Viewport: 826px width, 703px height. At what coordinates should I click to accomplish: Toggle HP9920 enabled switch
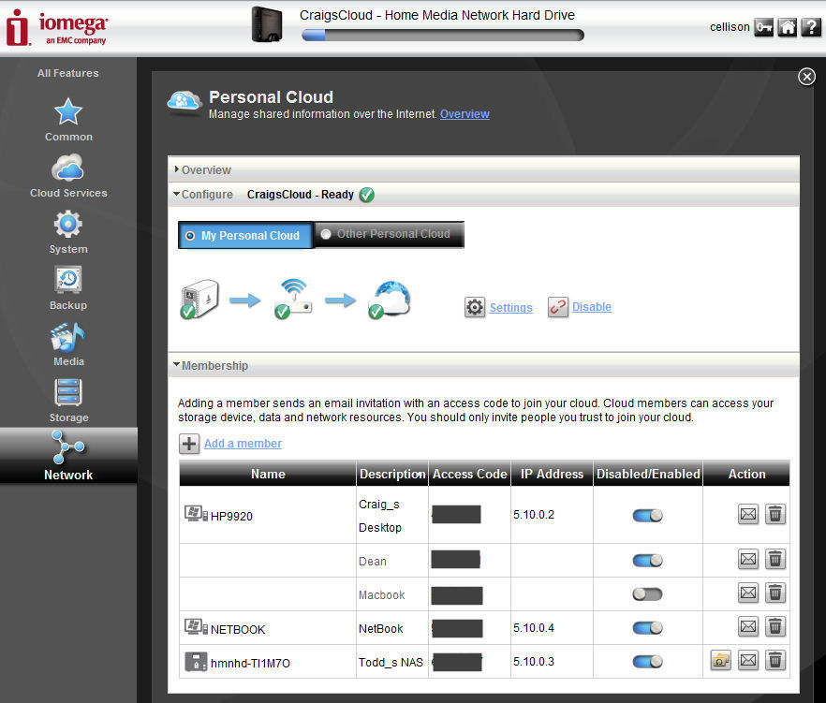coord(647,516)
